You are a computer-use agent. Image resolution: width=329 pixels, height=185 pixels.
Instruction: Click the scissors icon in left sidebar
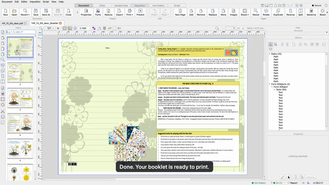[3, 111]
